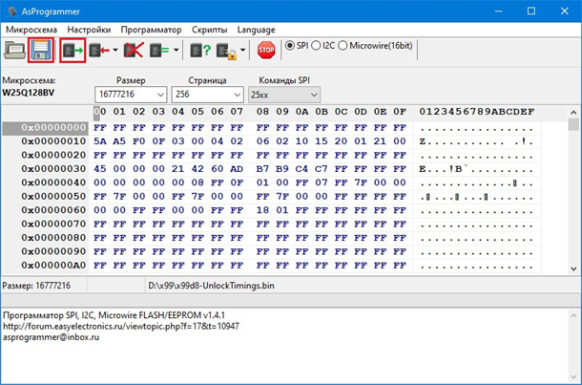Save the file with floppy disk icon
Image resolution: width=582 pixels, height=385 pixels.
[41, 51]
